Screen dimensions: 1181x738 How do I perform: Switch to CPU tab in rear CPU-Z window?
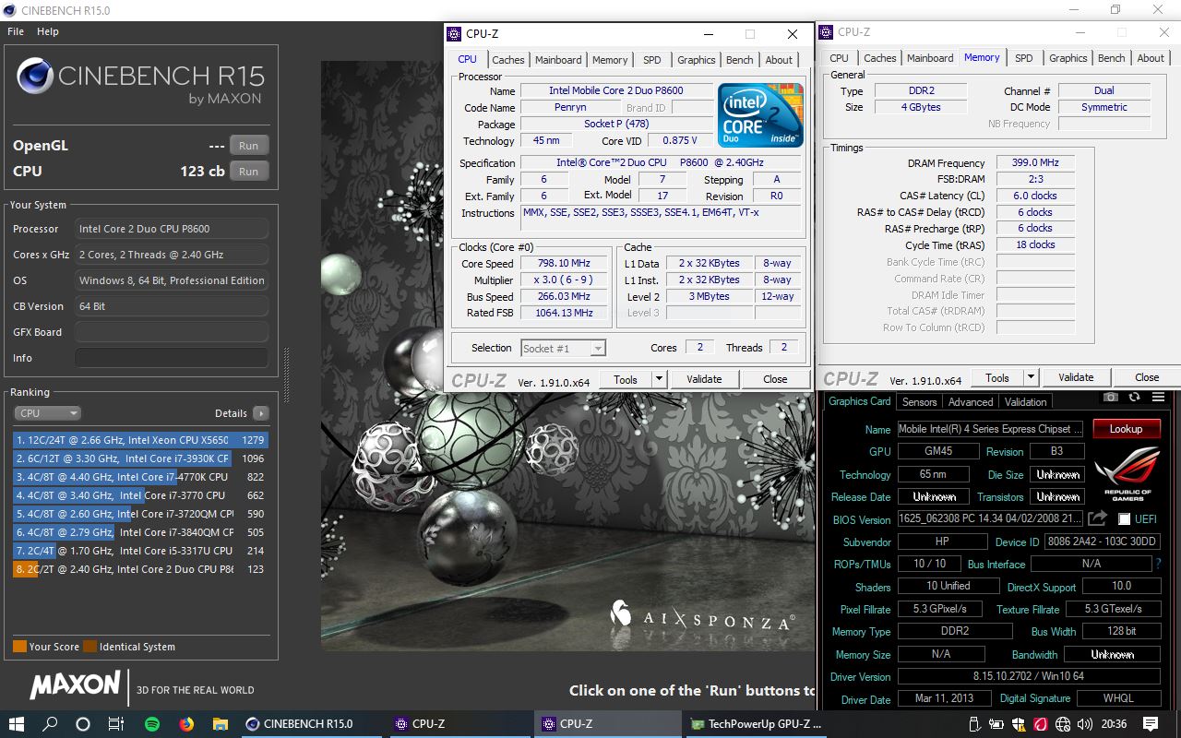tap(839, 58)
